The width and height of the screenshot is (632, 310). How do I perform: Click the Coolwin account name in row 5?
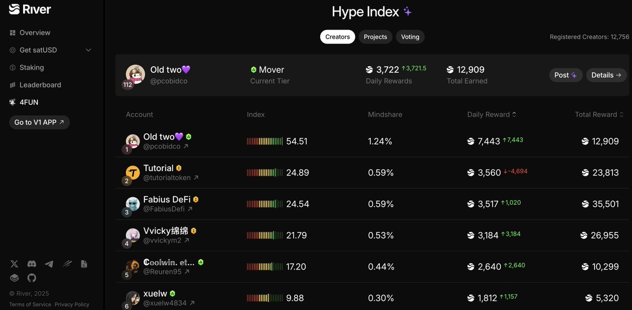point(169,262)
